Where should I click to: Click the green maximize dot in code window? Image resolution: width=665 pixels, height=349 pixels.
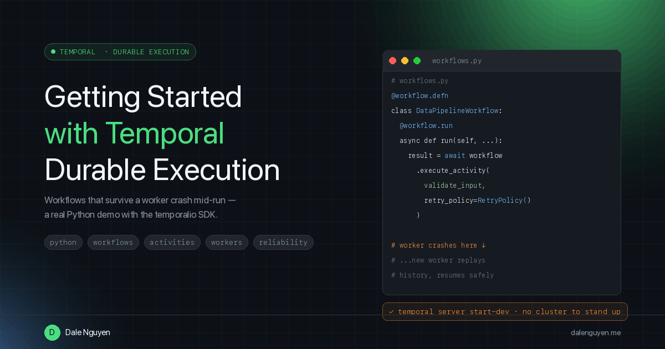click(x=417, y=61)
